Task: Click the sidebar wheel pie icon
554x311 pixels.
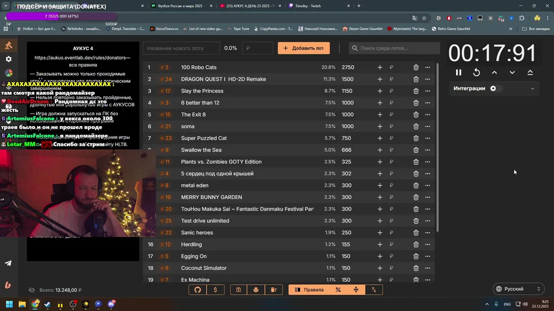Action: [x=9, y=73]
